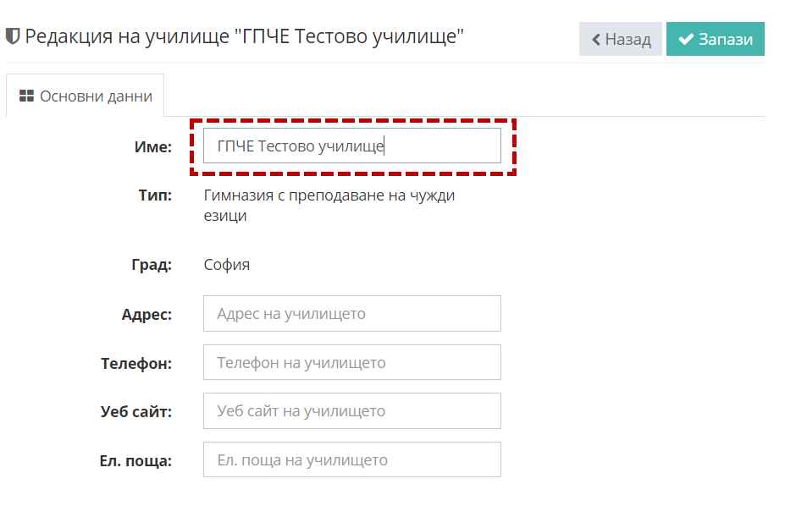Click the grid icon on Основни данни tab
Image resolution: width=785 pixels, height=517 pixels.
tap(26, 96)
